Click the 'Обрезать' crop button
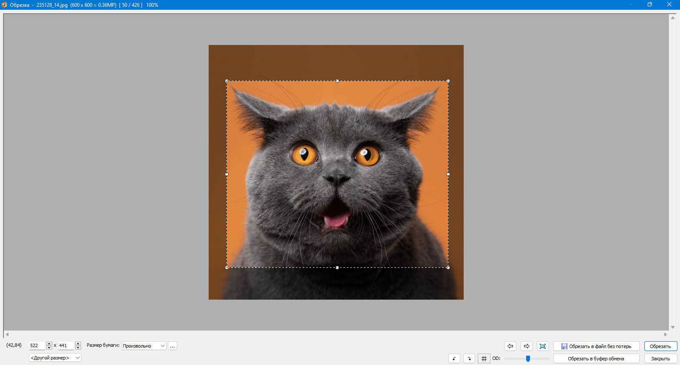Viewport: 680px width, 365px height. [x=660, y=346]
